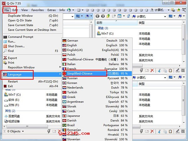Choose Duplicate Window entry
188x141 pixels.
click(x=33, y=16)
